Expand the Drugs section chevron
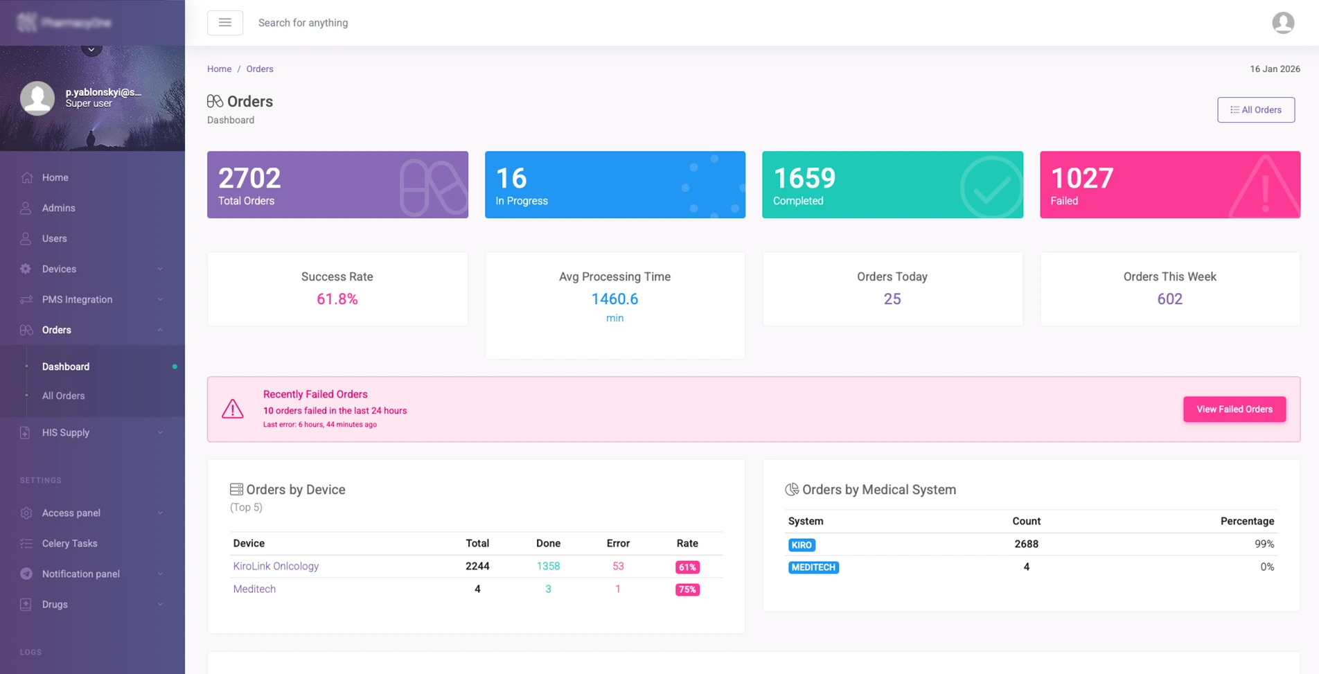This screenshot has width=1319, height=674. pos(161,604)
